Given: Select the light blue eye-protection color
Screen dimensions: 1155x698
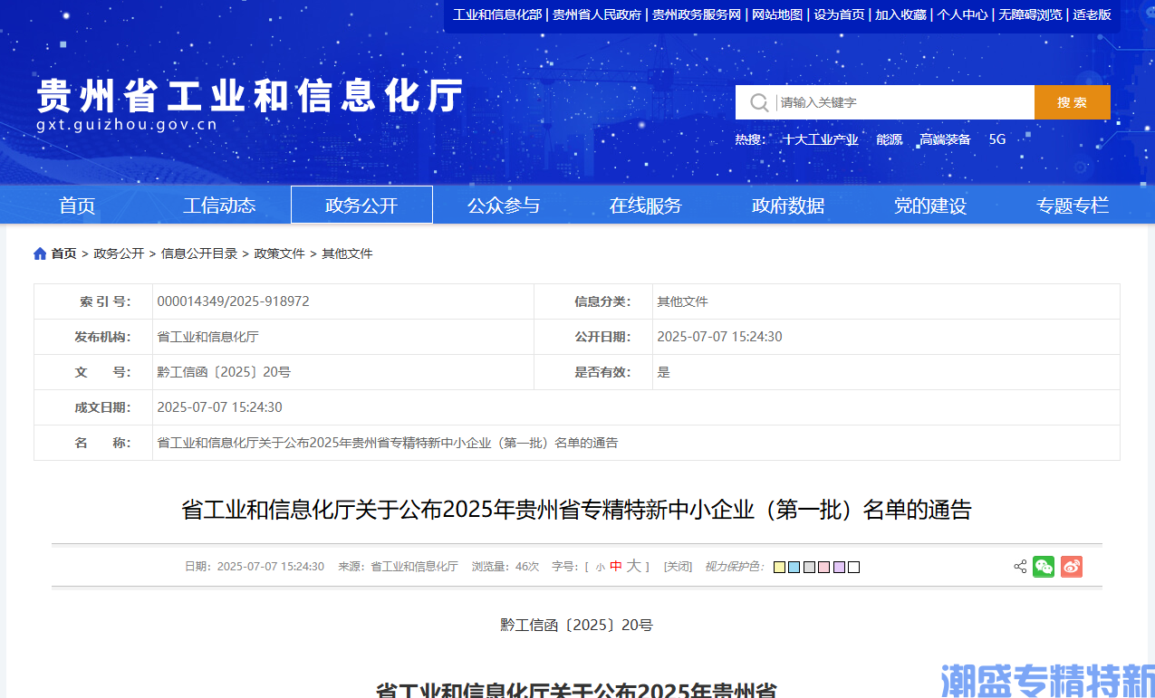Looking at the screenshot, I should (x=794, y=568).
